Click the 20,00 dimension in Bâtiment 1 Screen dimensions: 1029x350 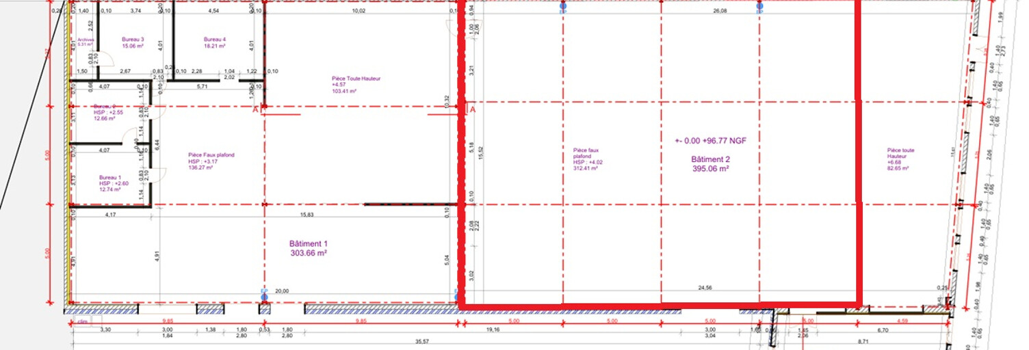pyautogui.click(x=281, y=291)
